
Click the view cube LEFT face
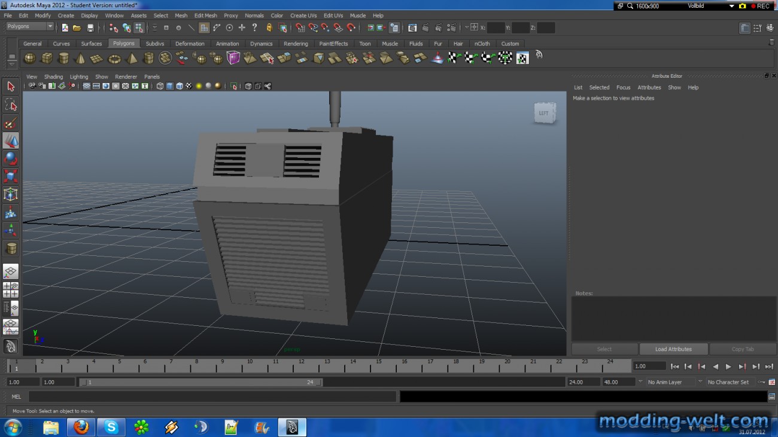click(543, 113)
